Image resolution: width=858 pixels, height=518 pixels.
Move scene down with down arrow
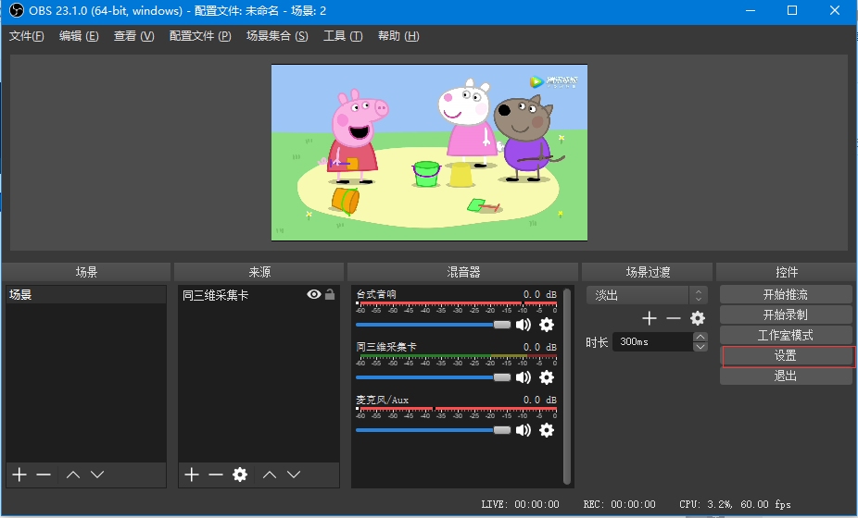pos(97,475)
